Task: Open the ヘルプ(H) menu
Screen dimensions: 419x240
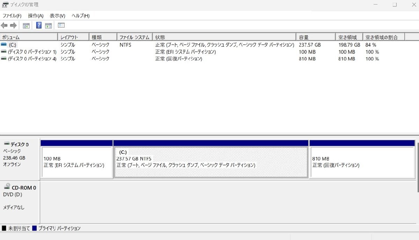Action: pos(81,16)
